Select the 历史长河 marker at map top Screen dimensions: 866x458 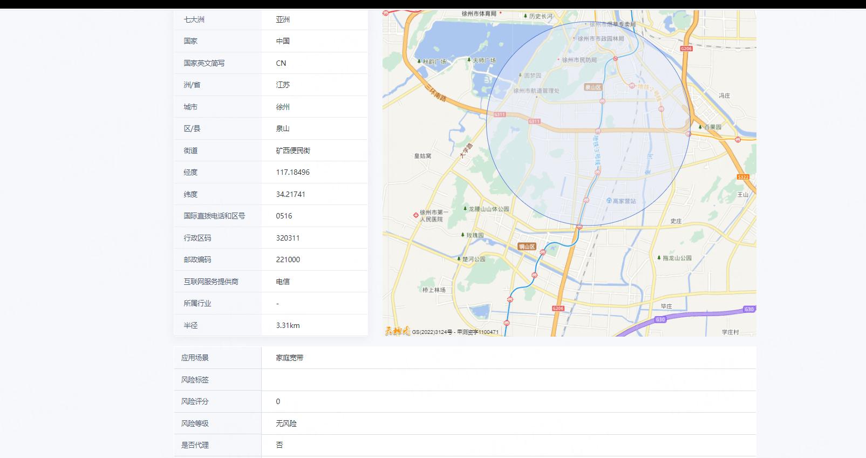pos(526,16)
